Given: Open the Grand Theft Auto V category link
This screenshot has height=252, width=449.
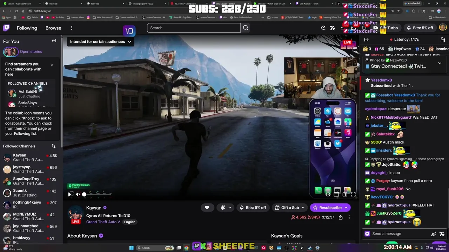Looking at the screenshot, I should pyautogui.click(x=103, y=222).
